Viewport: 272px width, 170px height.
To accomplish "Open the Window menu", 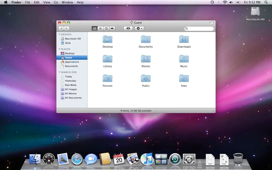I will point(67,2).
